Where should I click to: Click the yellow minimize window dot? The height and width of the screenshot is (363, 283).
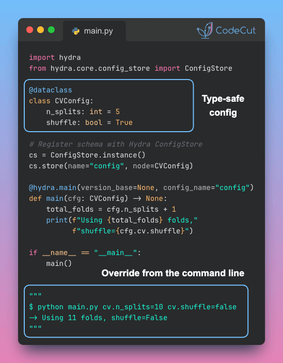(x=40, y=30)
